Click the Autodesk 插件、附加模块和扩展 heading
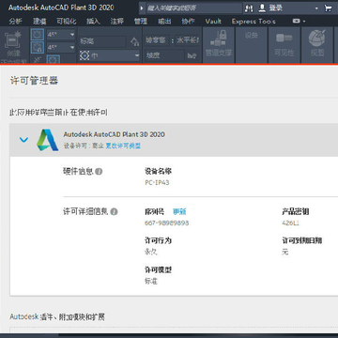Viewport: 338px width, 338px height. click(x=57, y=317)
